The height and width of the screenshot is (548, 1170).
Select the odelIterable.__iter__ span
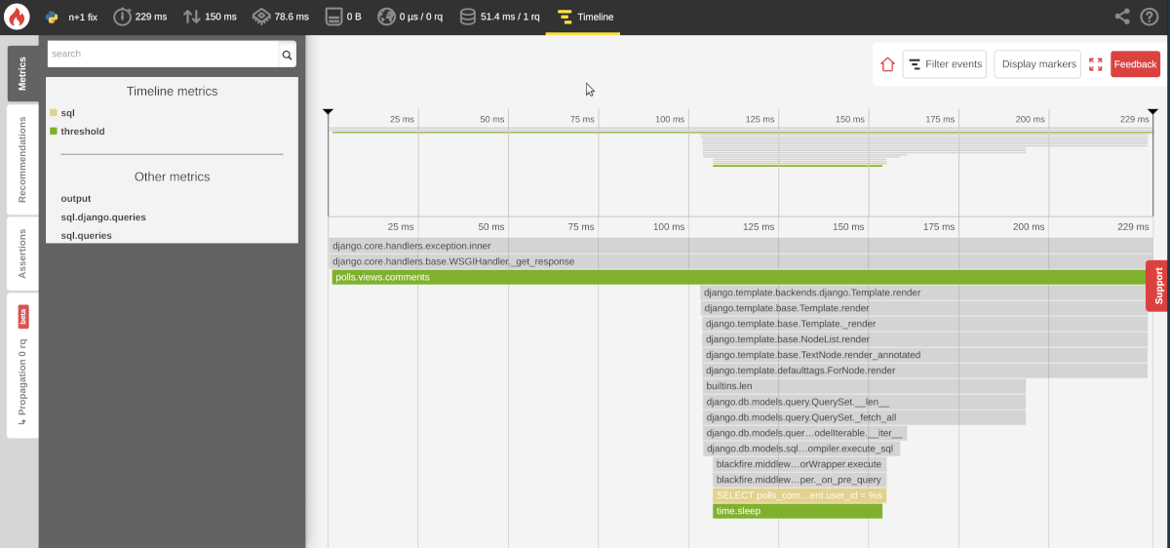tap(804, 433)
